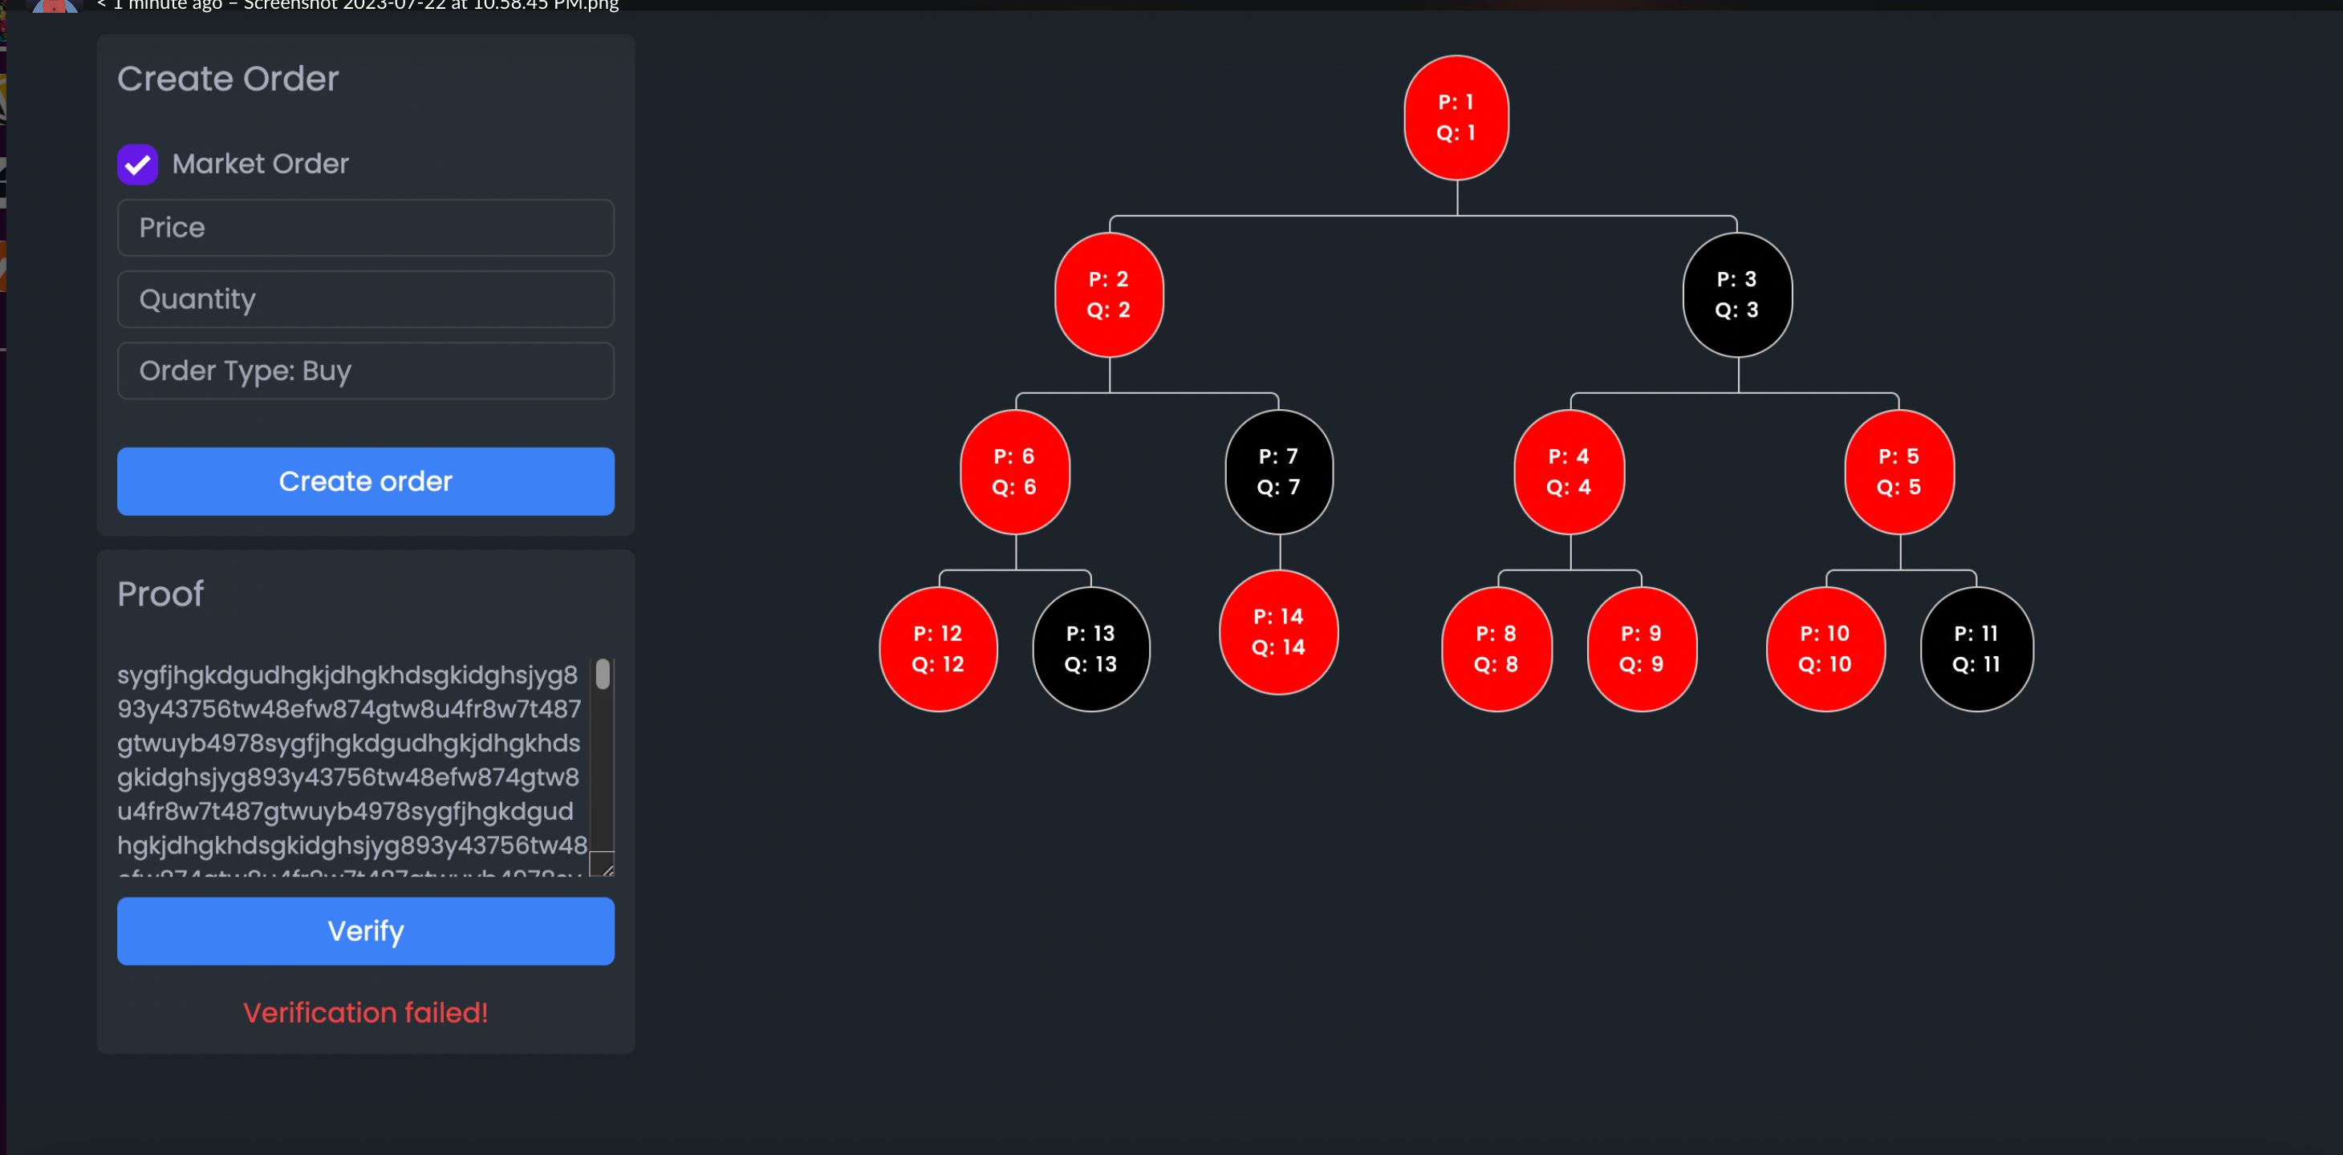Click the Order Type Buy dropdown
Viewport: 2343px width, 1155px height.
[x=366, y=371]
